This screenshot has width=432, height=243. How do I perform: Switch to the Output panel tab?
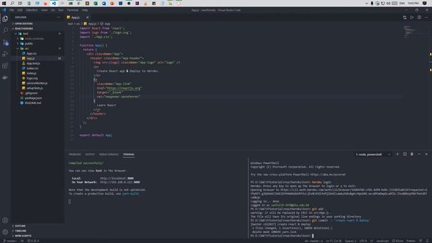coord(90,155)
